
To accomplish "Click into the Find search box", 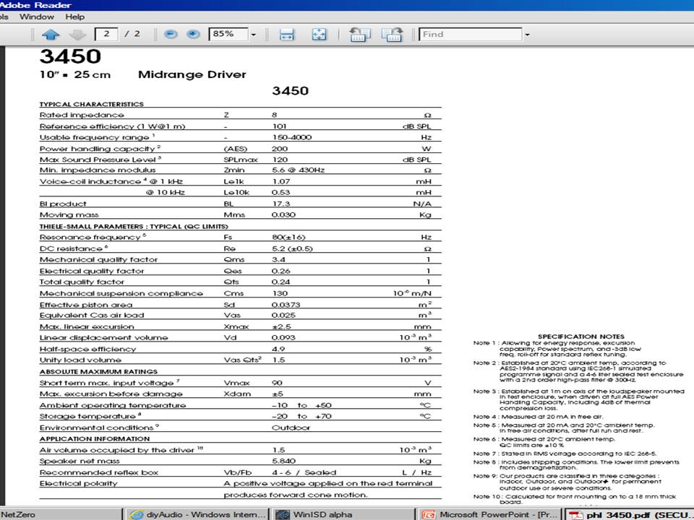I will (471, 34).
